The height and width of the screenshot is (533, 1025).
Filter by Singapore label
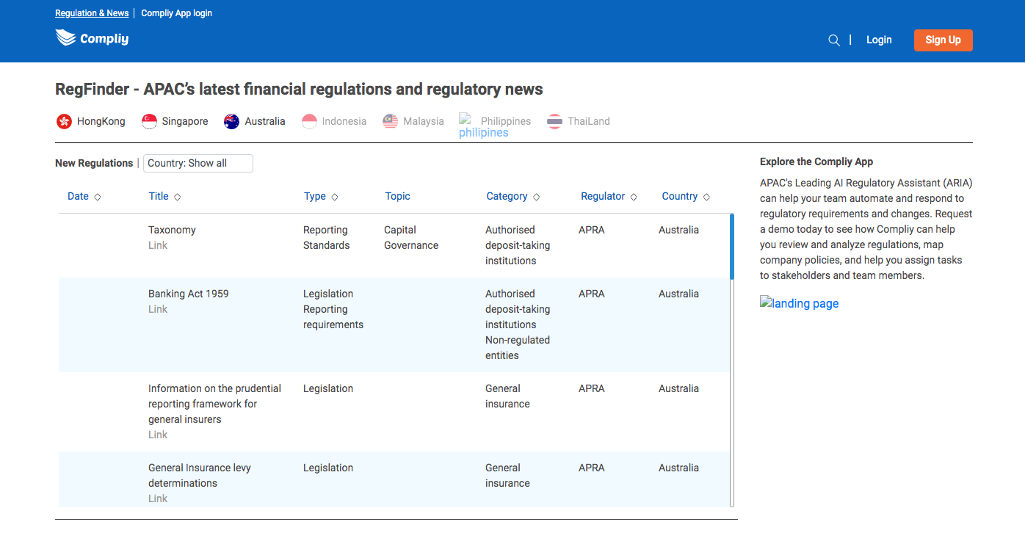coord(185,121)
